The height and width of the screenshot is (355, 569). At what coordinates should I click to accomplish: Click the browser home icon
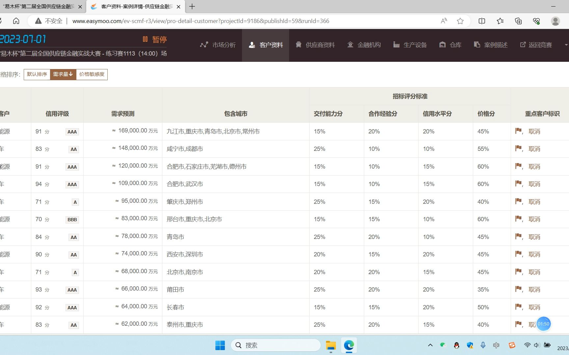pyautogui.click(x=16, y=21)
